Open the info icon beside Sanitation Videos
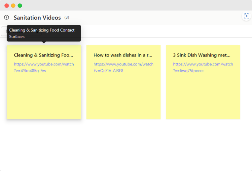 6,17
